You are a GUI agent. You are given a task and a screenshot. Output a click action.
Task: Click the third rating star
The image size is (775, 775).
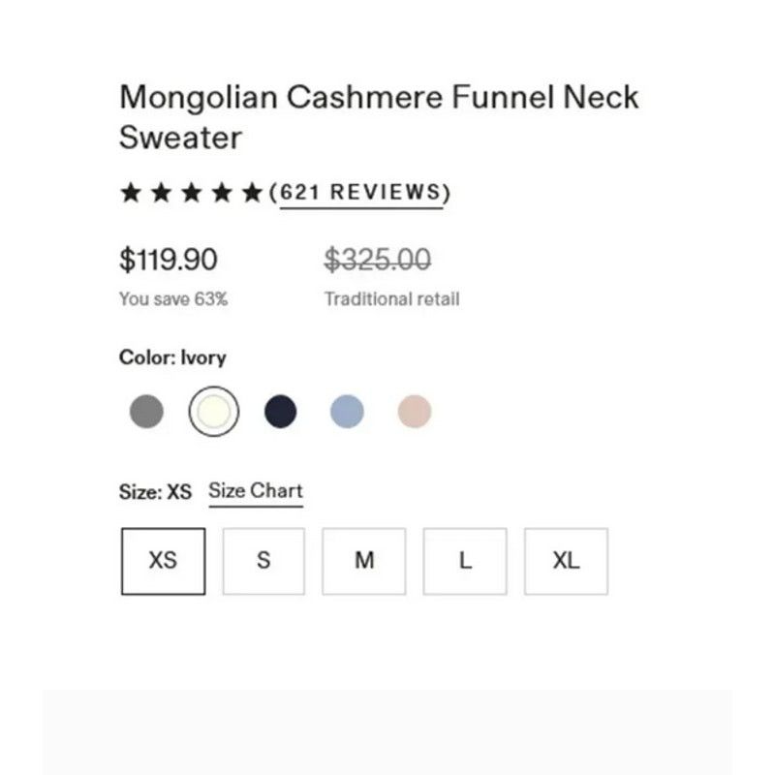pyautogui.click(x=191, y=192)
